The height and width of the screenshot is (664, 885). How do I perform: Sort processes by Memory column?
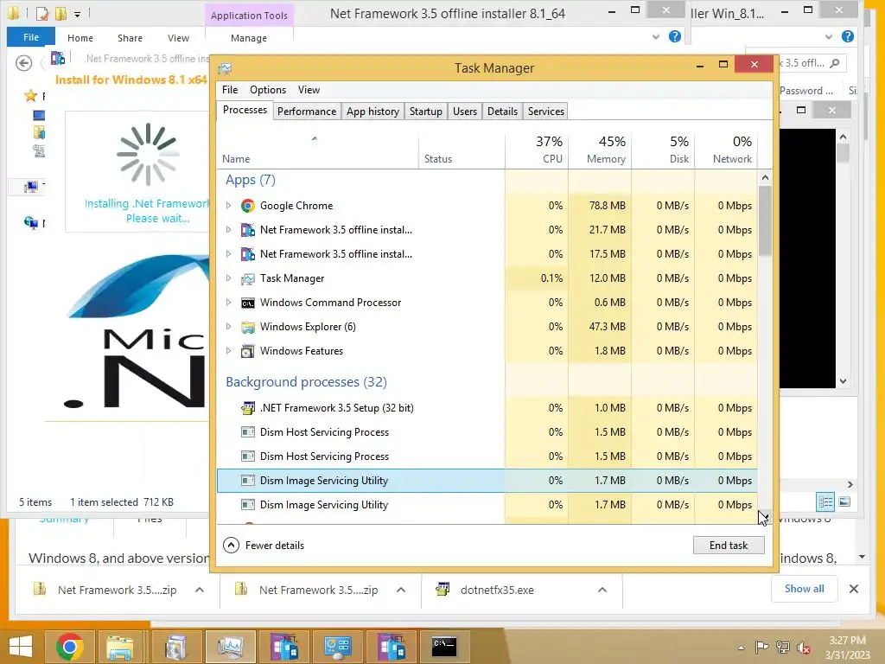600,150
